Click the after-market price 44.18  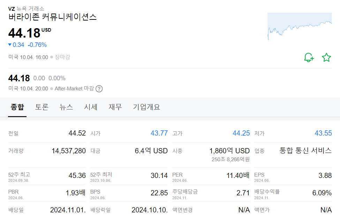(19, 78)
